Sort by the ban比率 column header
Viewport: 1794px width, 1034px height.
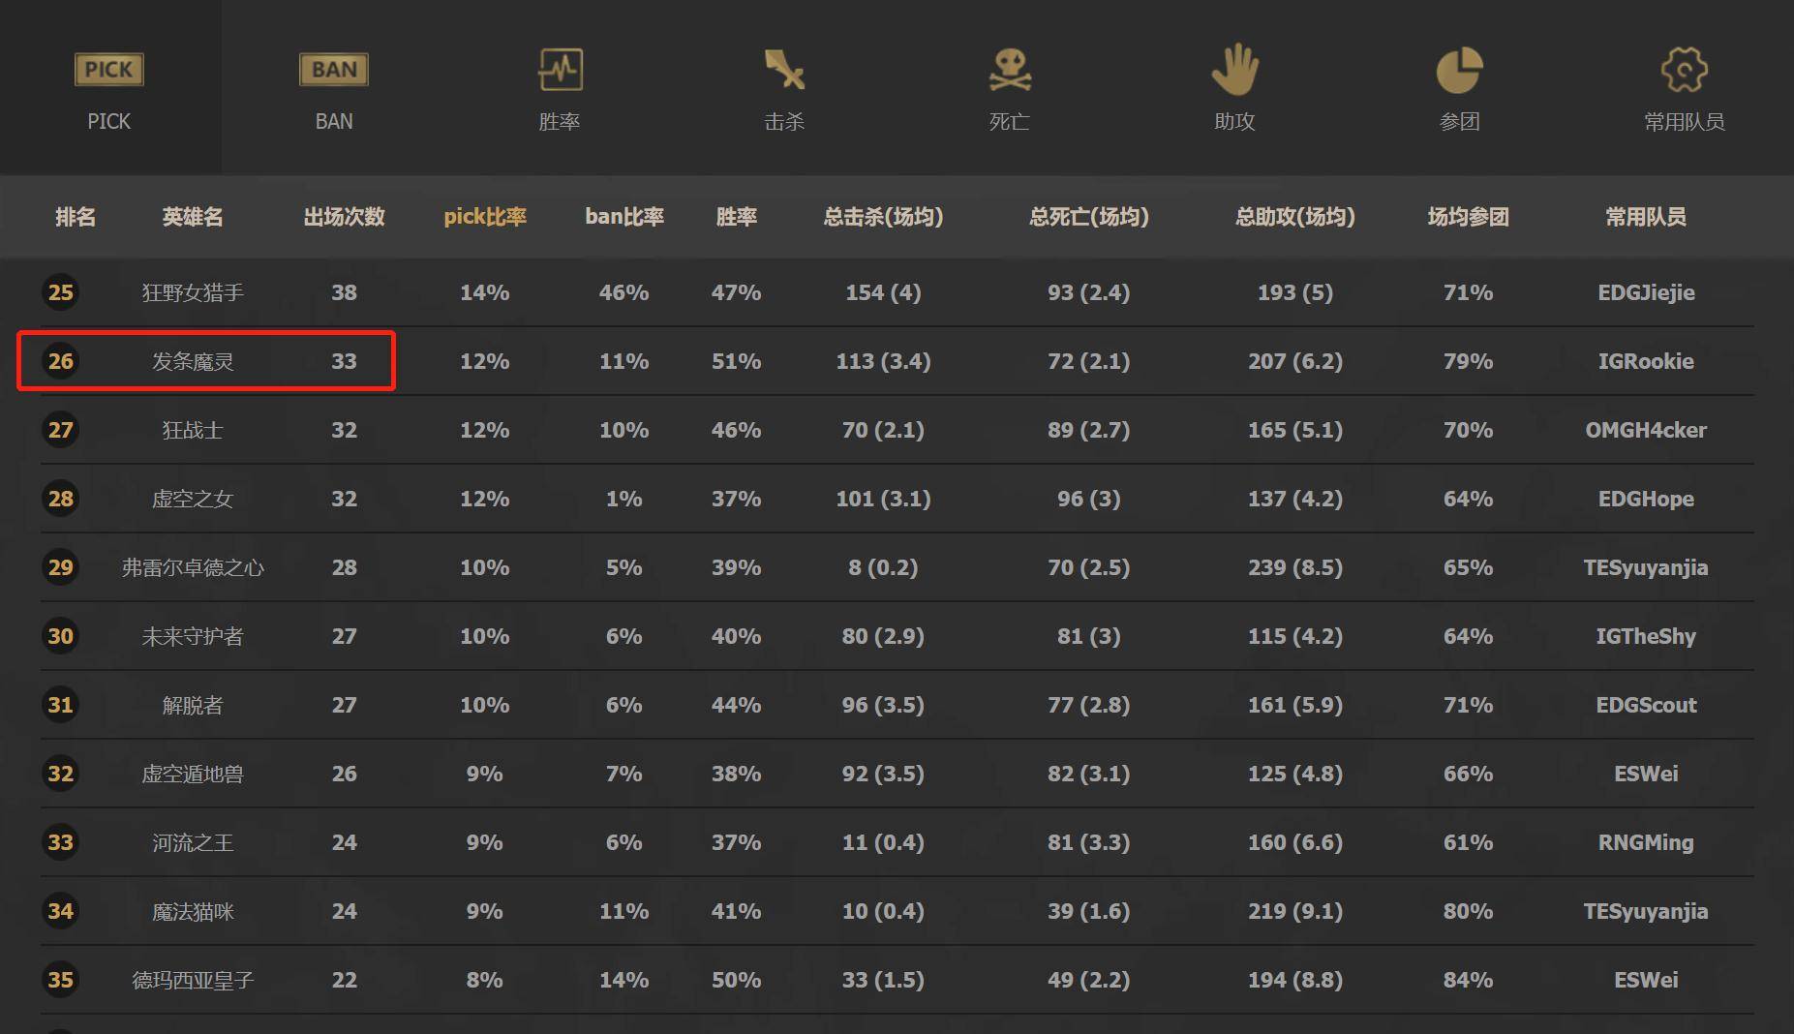point(623,217)
